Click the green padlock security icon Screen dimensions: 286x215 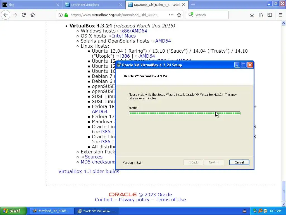[66, 15]
